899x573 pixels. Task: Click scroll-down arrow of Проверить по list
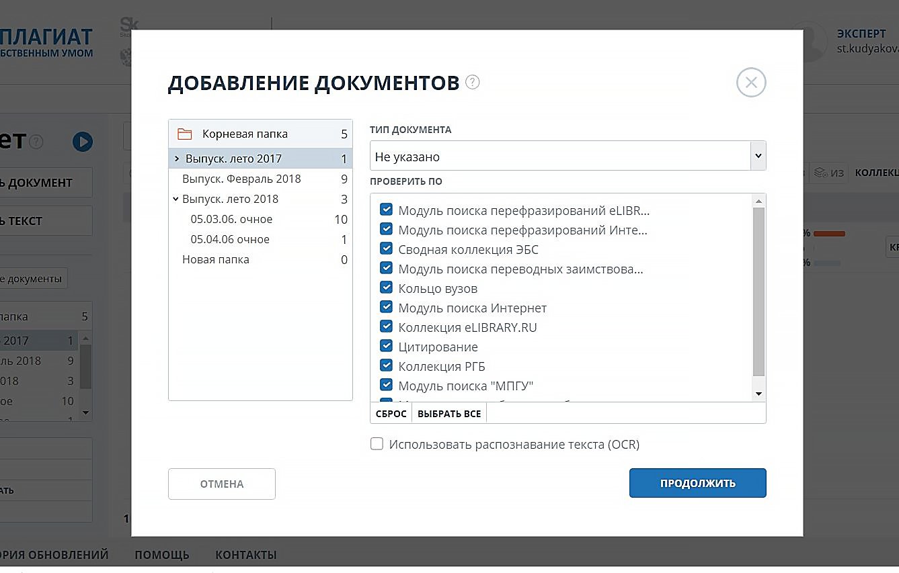tap(758, 394)
